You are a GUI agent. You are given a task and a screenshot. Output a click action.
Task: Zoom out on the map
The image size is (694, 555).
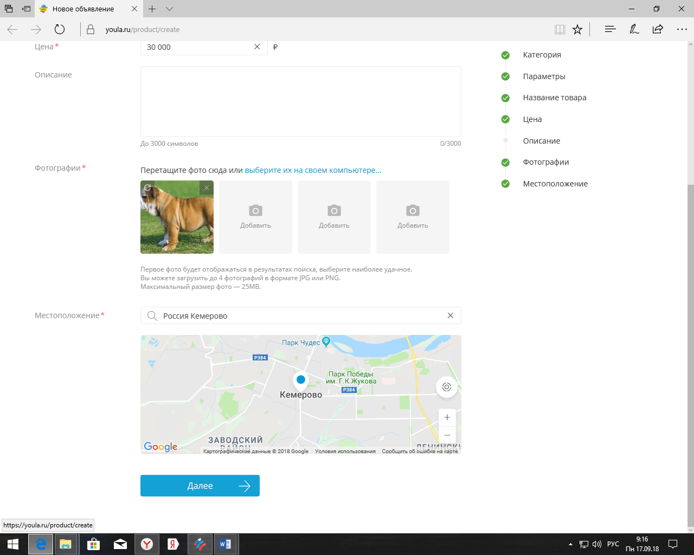coord(447,435)
